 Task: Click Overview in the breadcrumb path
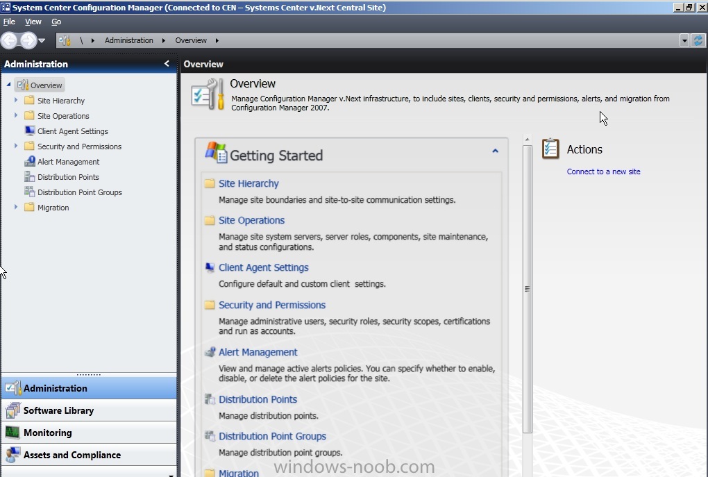coord(191,40)
